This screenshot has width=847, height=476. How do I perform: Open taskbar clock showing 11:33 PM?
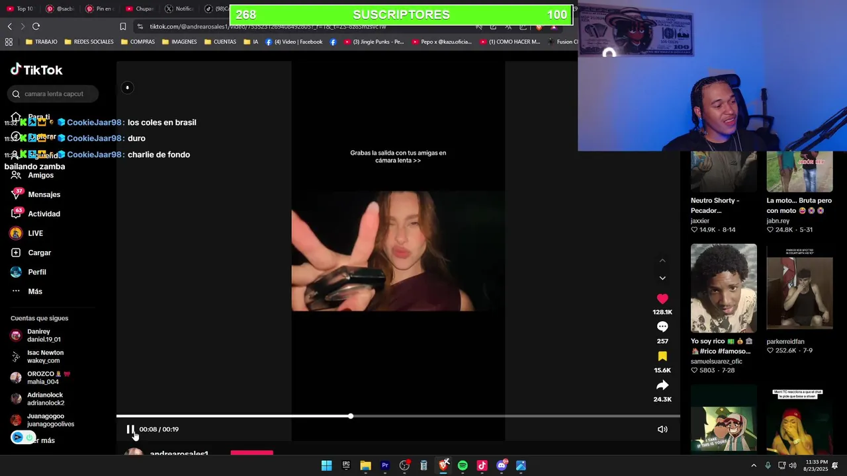[817, 465]
